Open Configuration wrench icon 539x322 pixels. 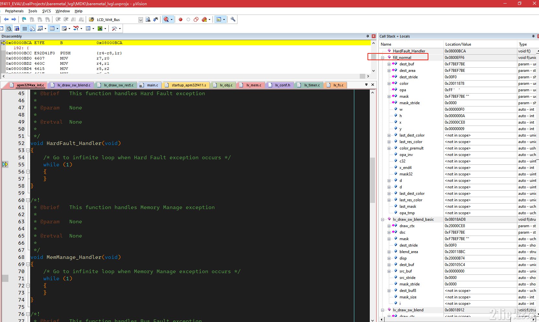(x=233, y=19)
